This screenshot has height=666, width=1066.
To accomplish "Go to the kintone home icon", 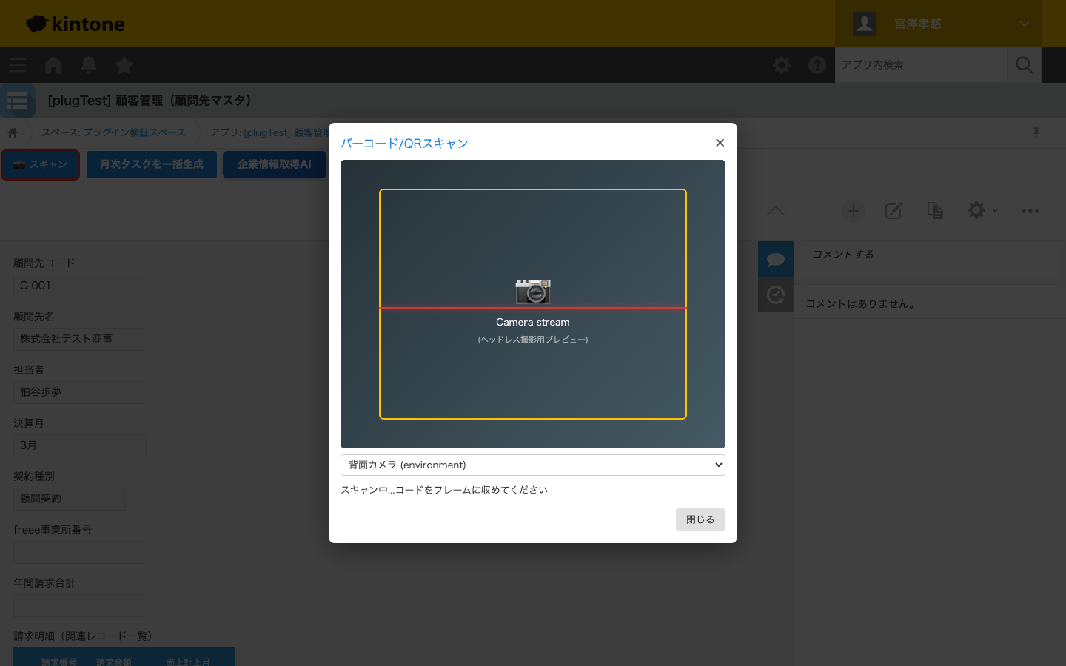I will [x=53, y=65].
